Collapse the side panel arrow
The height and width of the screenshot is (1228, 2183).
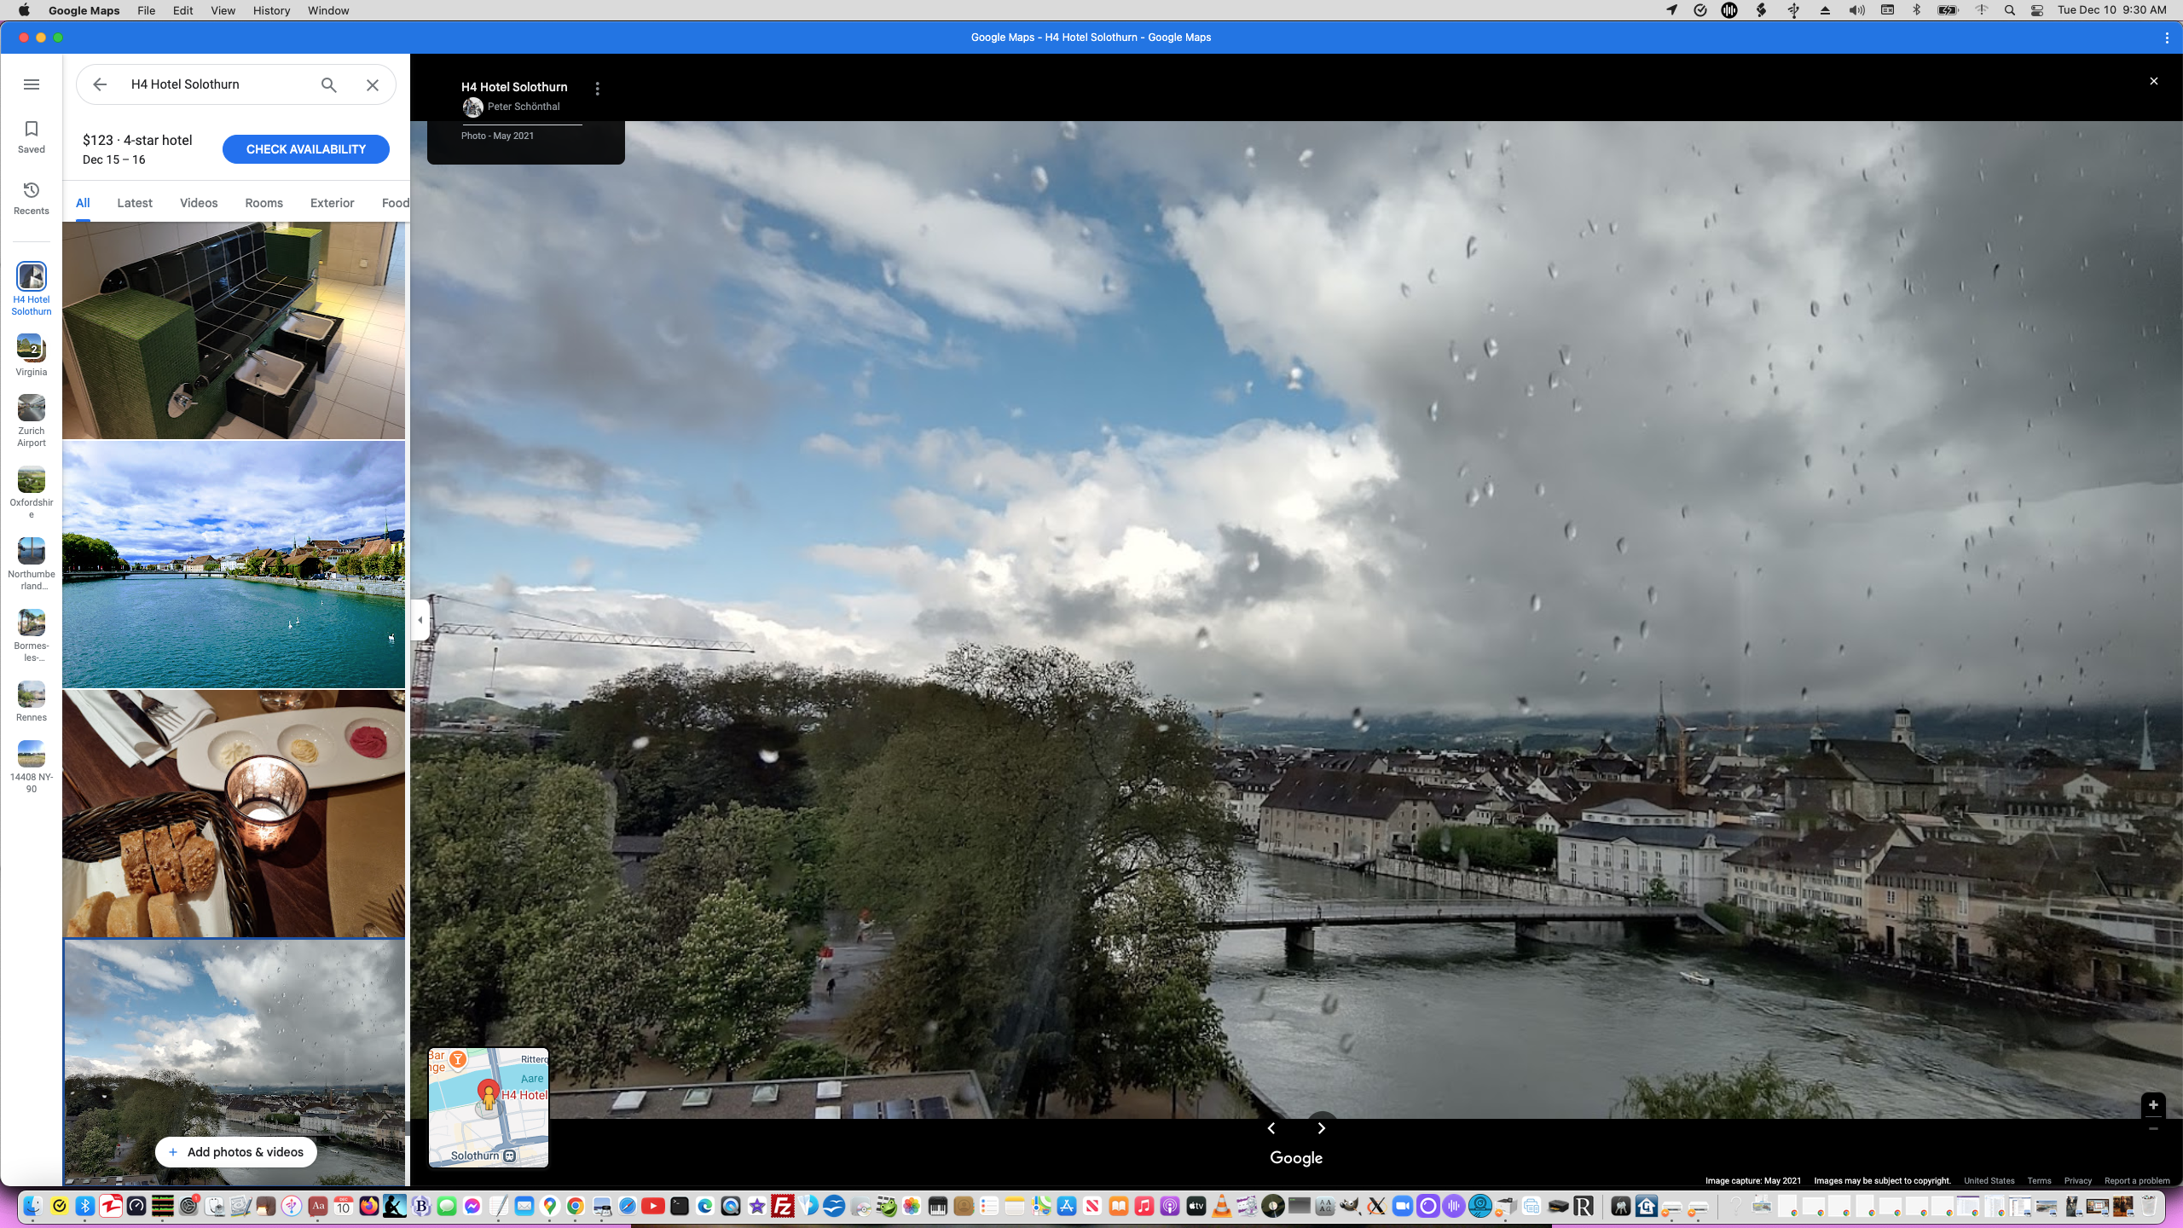pos(420,620)
